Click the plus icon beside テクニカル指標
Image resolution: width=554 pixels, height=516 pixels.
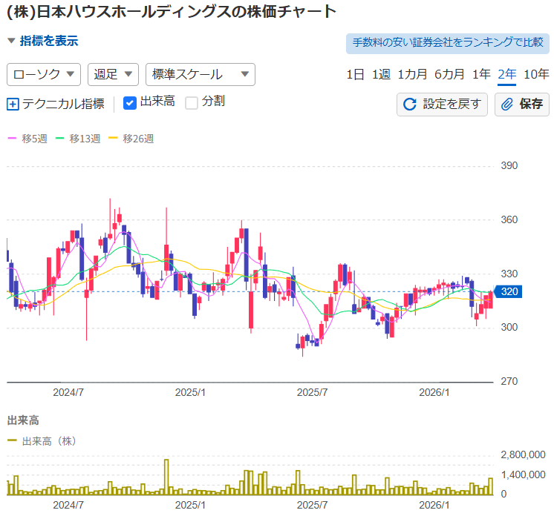(x=13, y=104)
